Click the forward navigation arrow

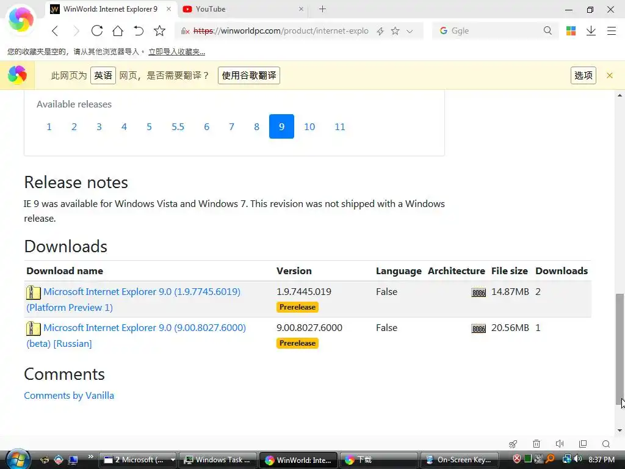76,31
